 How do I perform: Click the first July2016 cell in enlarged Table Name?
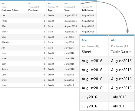tap(119, 97)
